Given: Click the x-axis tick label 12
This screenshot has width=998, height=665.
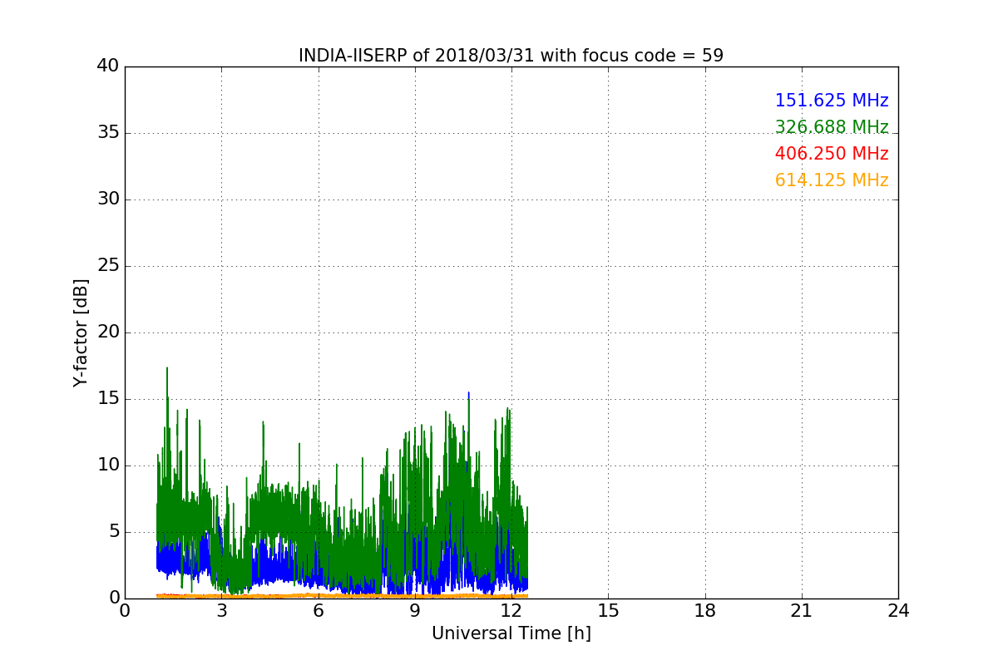Looking at the screenshot, I should (x=511, y=610).
